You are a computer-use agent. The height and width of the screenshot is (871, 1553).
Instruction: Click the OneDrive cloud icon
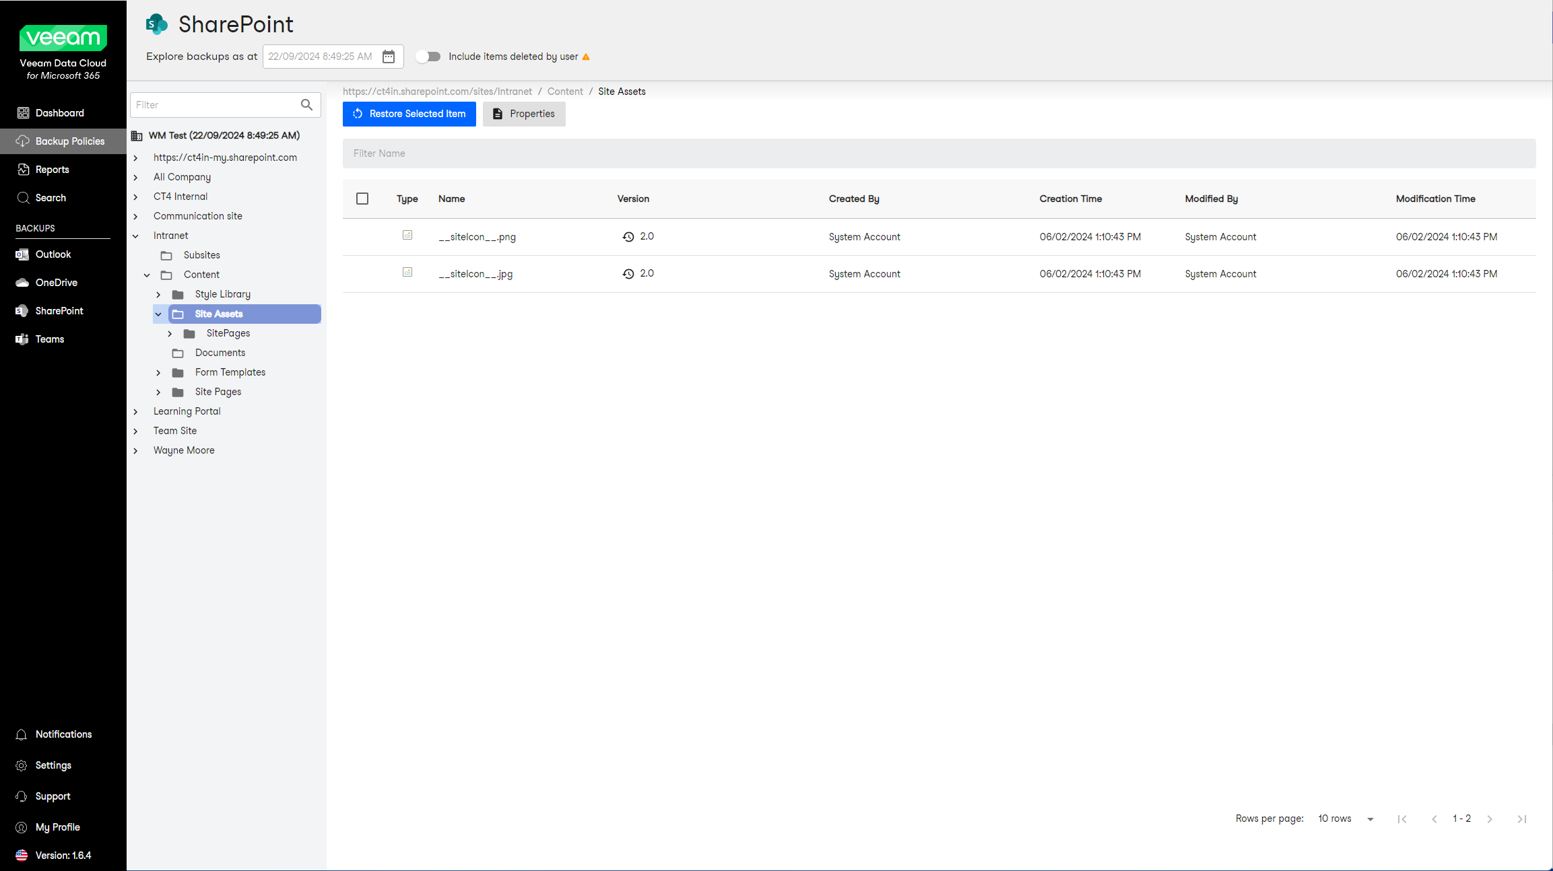click(x=22, y=283)
